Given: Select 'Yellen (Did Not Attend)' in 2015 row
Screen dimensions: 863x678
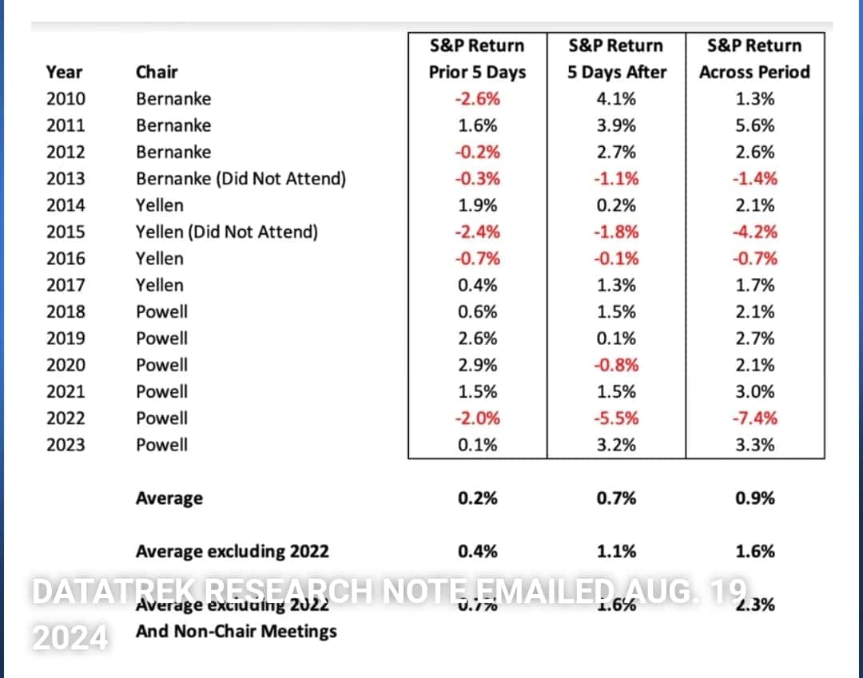Looking at the screenshot, I should tap(227, 232).
